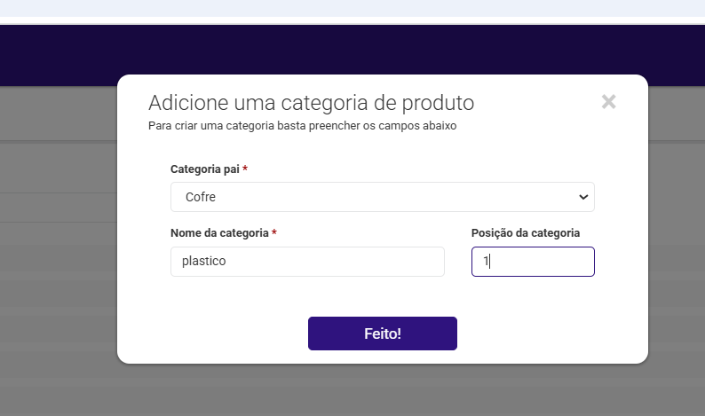
Task: Click the 'Nome da categoria' label
Action: pos(219,232)
